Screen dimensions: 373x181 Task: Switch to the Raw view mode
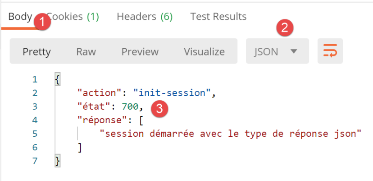86,51
